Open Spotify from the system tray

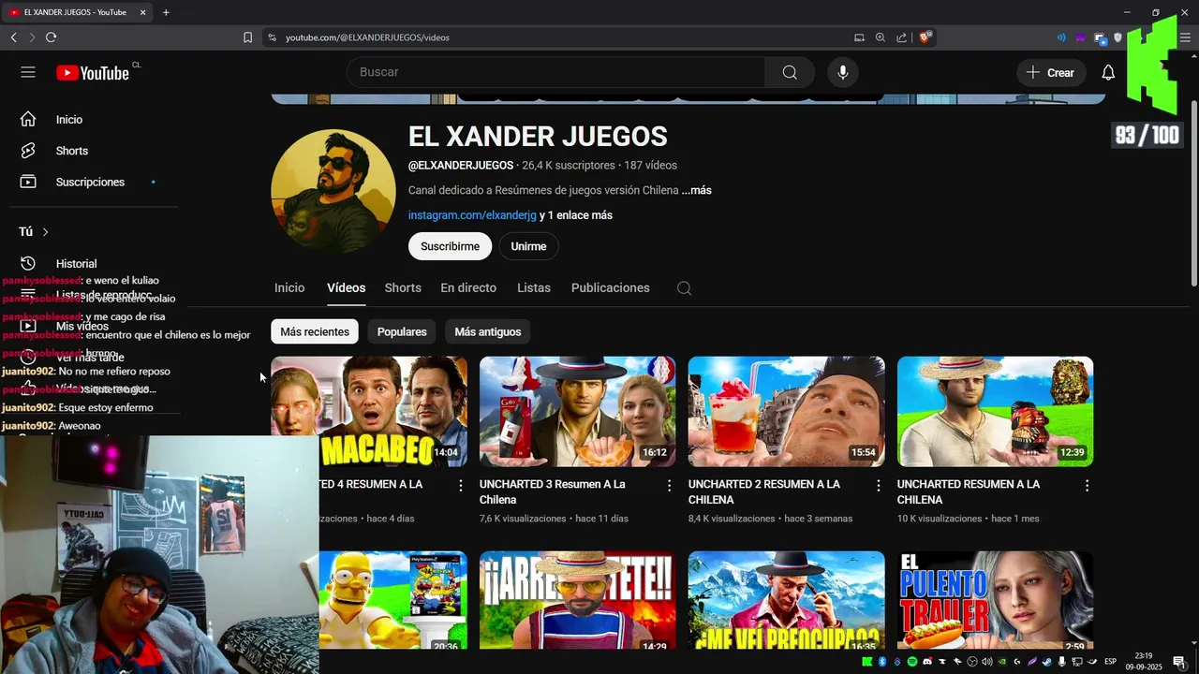pyautogui.click(x=912, y=662)
